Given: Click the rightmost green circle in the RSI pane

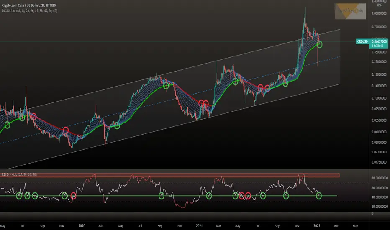Looking at the screenshot, I should coord(318,196).
